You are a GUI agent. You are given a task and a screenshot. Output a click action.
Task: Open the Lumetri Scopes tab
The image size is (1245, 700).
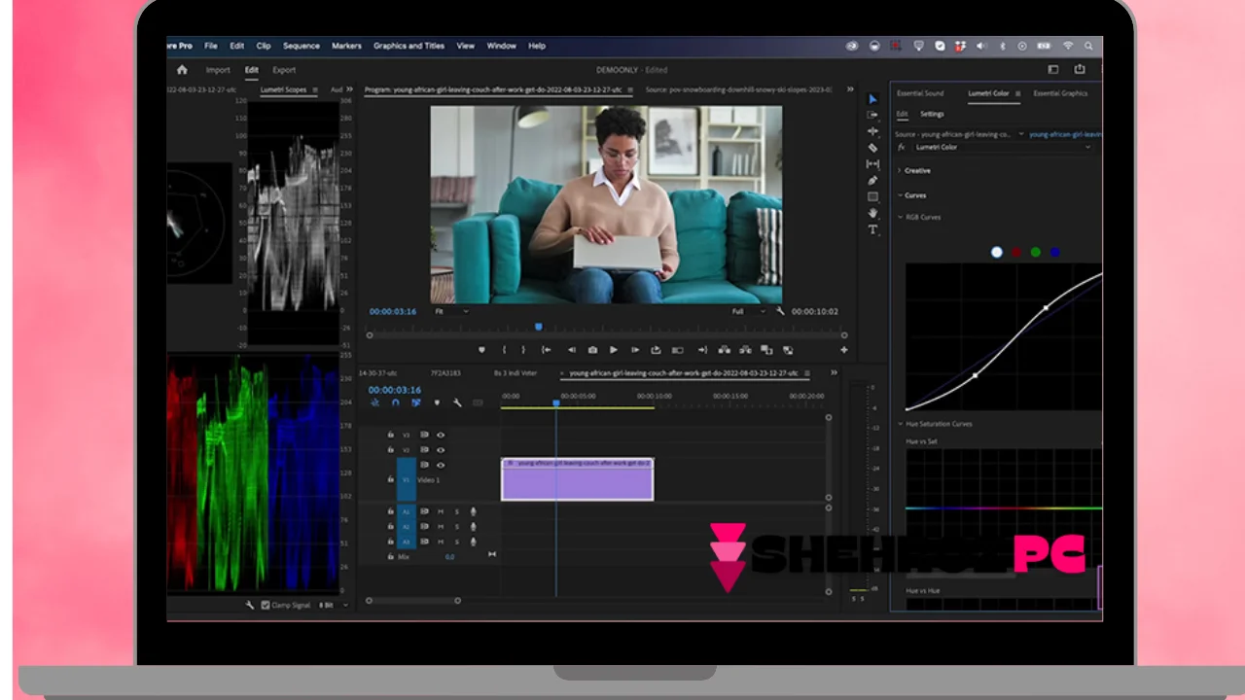[x=283, y=89]
